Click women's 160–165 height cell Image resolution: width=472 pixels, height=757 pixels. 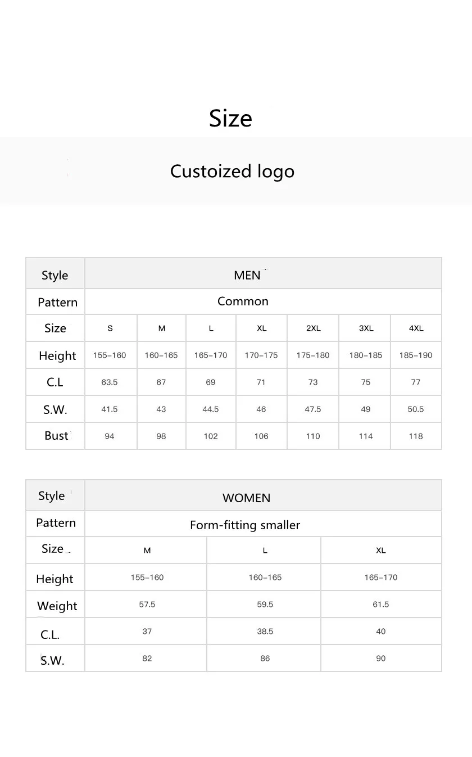(x=265, y=578)
